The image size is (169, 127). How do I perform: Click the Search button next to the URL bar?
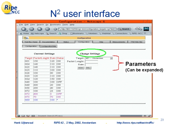pos(124,29)
